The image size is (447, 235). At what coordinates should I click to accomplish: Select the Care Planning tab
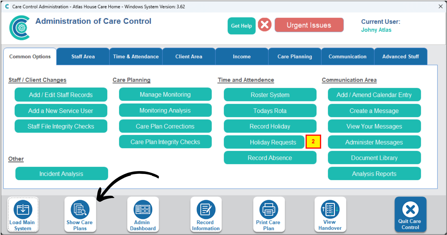[295, 57]
